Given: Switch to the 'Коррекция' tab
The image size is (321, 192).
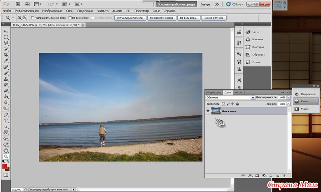Looking at the screenshot, I should 213,92.
